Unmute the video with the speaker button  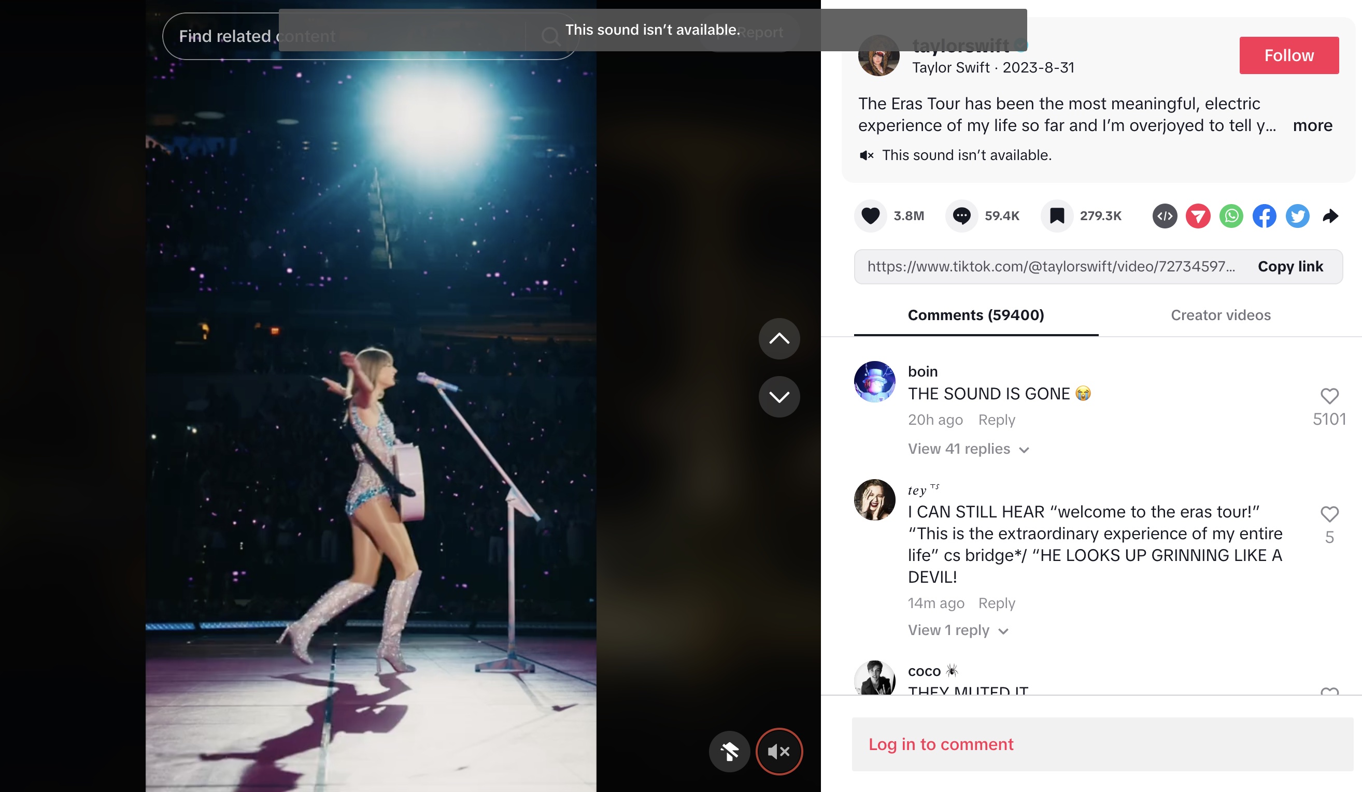coord(779,751)
